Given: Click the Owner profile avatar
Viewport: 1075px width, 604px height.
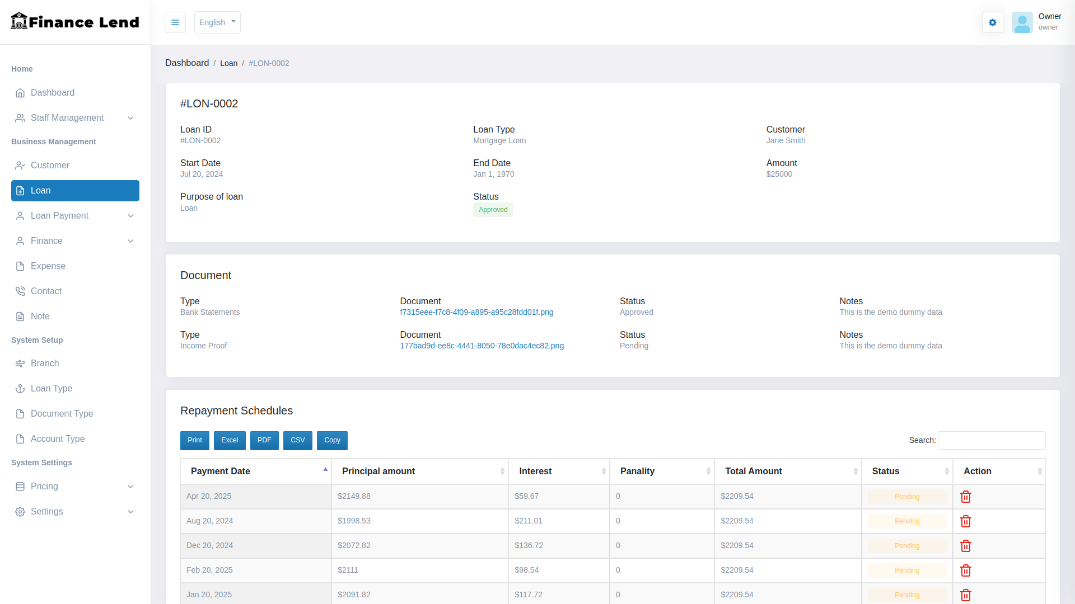Looking at the screenshot, I should coord(1022,22).
